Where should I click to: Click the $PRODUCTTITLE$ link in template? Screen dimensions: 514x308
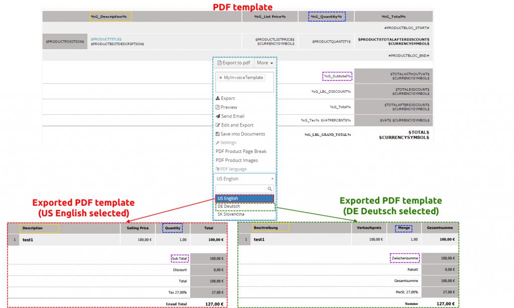[x=106, y=39]
